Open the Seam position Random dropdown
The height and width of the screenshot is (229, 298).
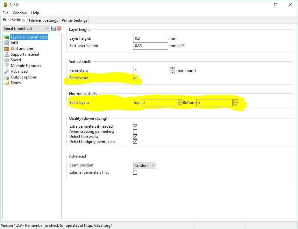coord(145,165)
